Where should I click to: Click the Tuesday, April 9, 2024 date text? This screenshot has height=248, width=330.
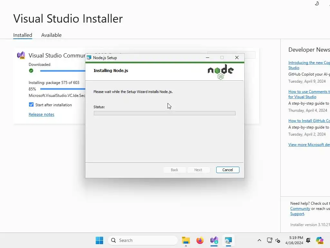(307, 81)
